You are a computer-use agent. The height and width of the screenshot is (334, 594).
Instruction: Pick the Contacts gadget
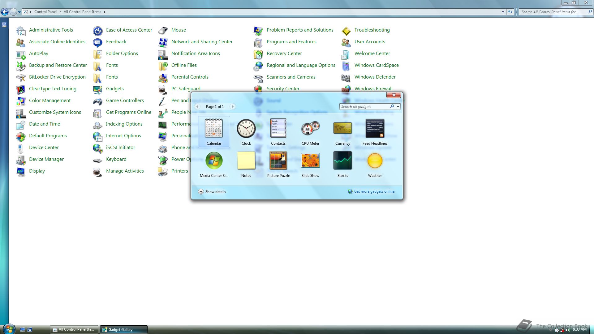point(278,132)
